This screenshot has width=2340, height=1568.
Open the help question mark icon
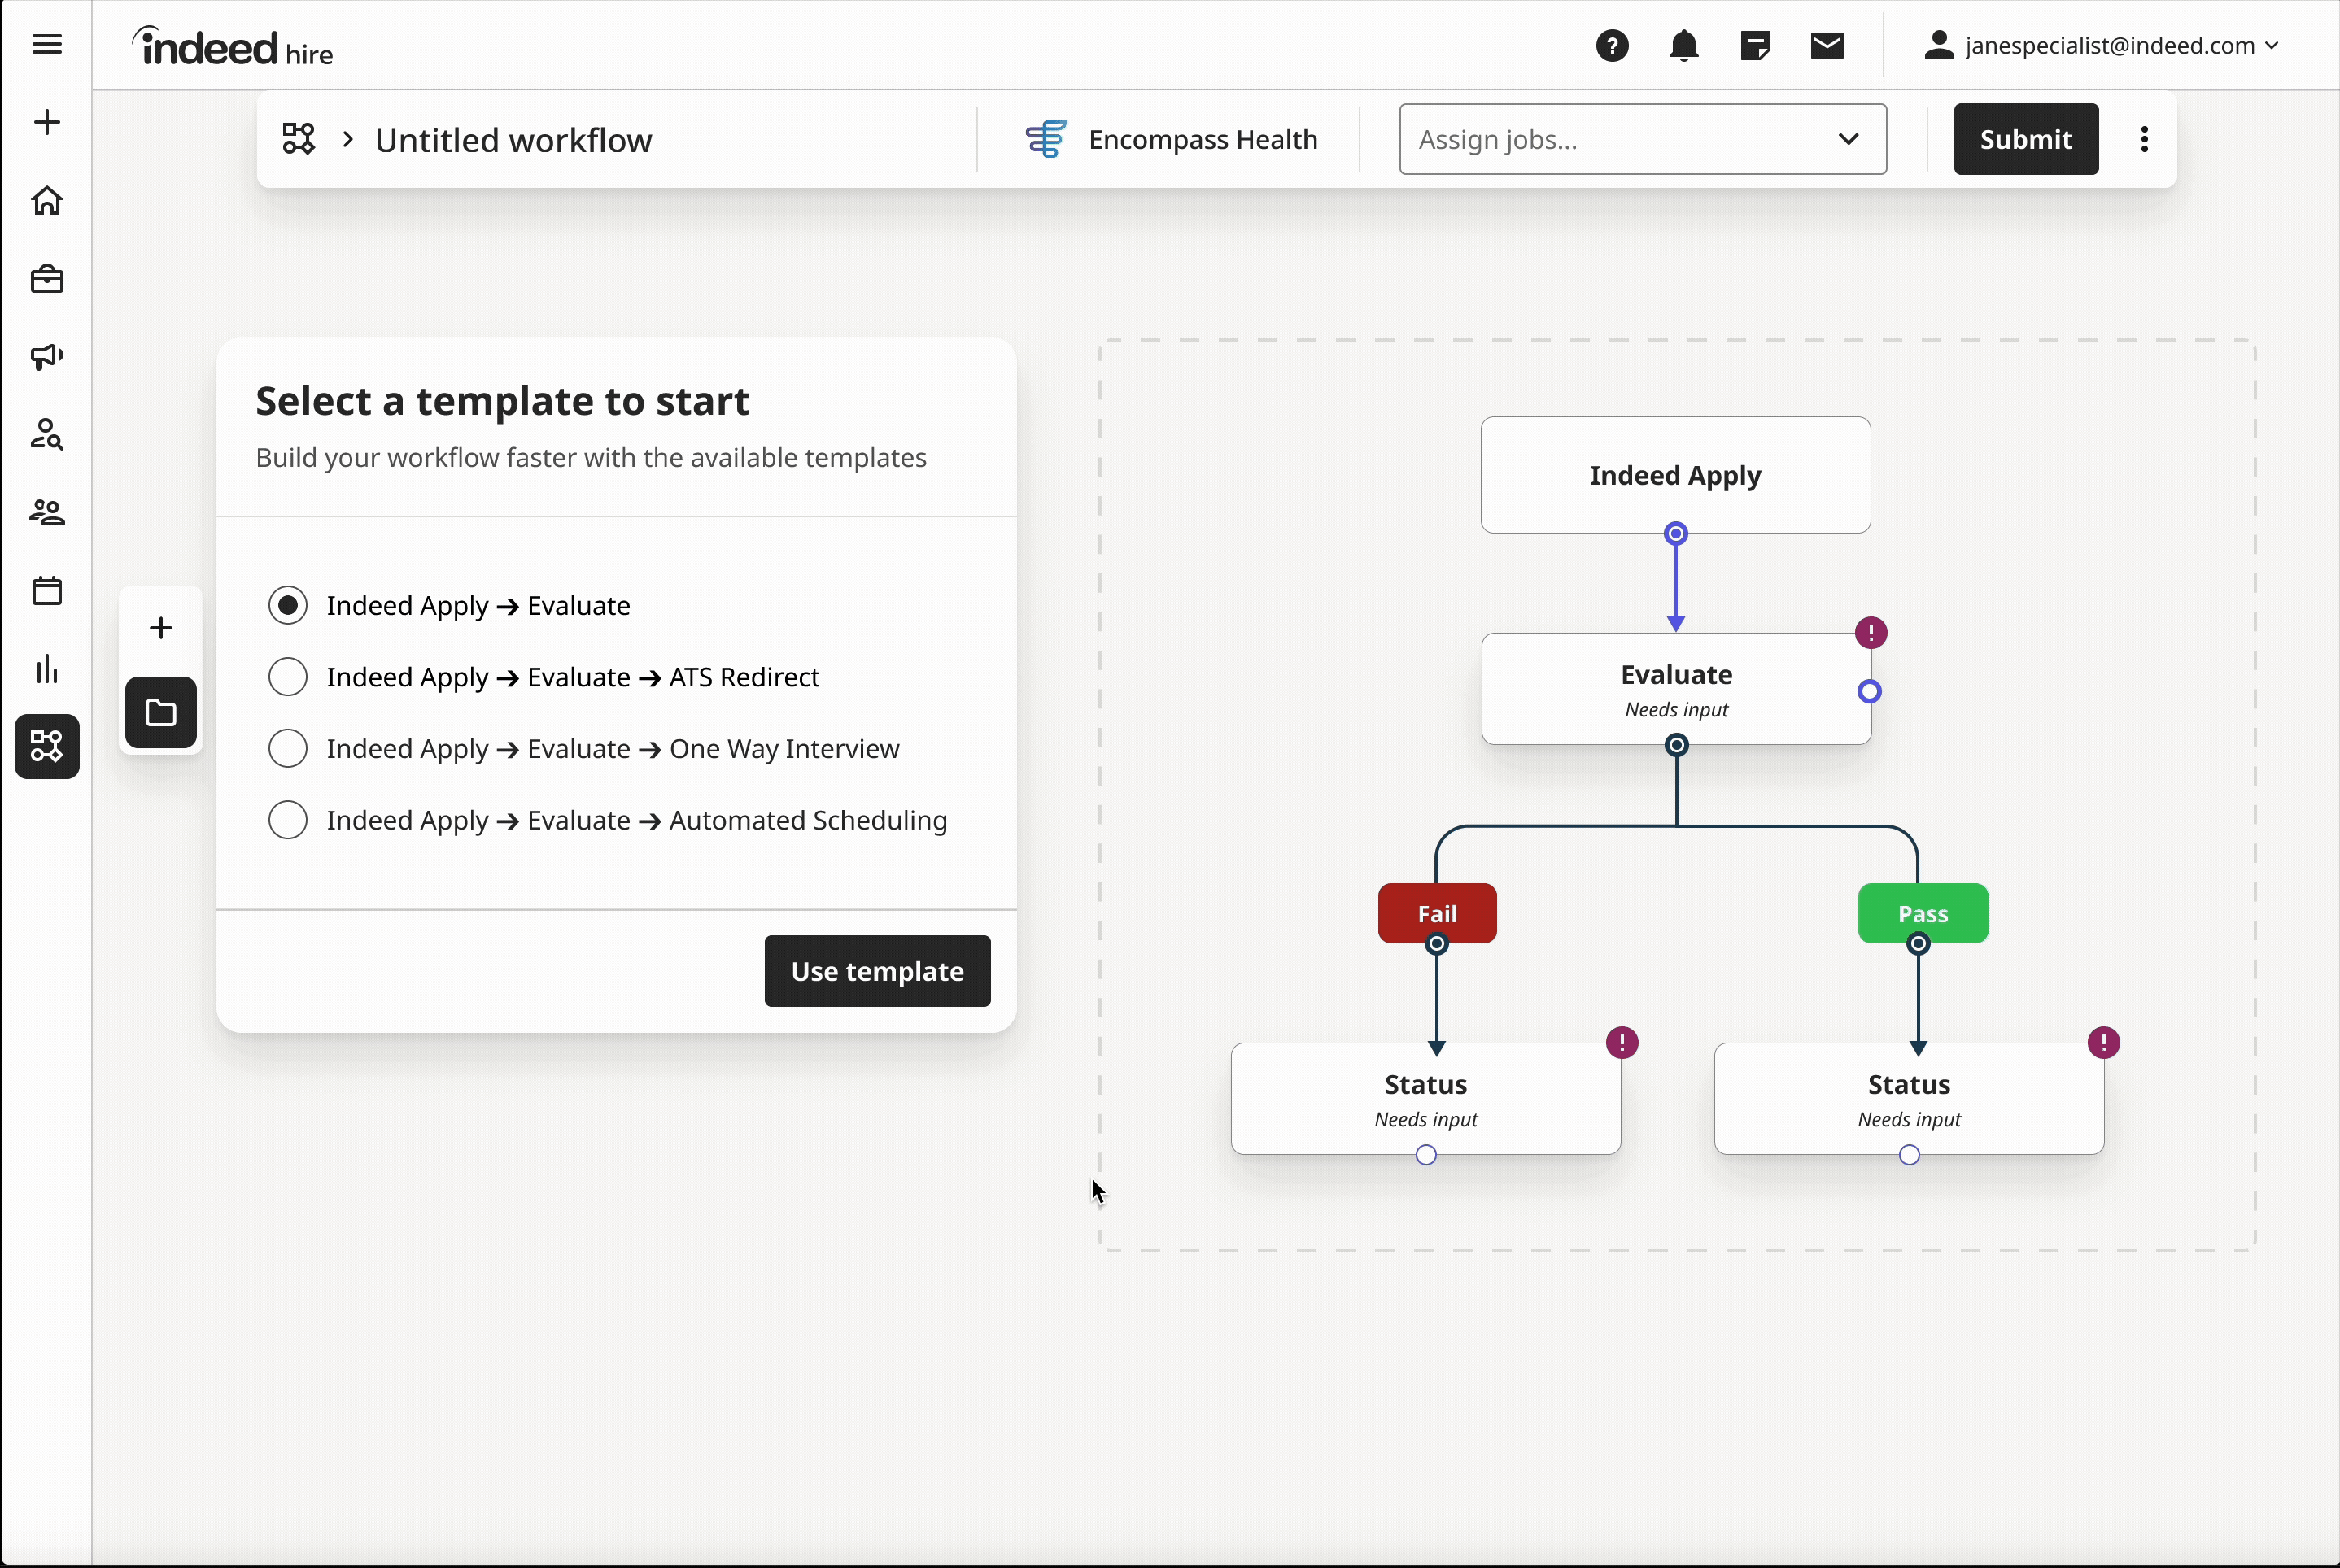point(1612,46)
